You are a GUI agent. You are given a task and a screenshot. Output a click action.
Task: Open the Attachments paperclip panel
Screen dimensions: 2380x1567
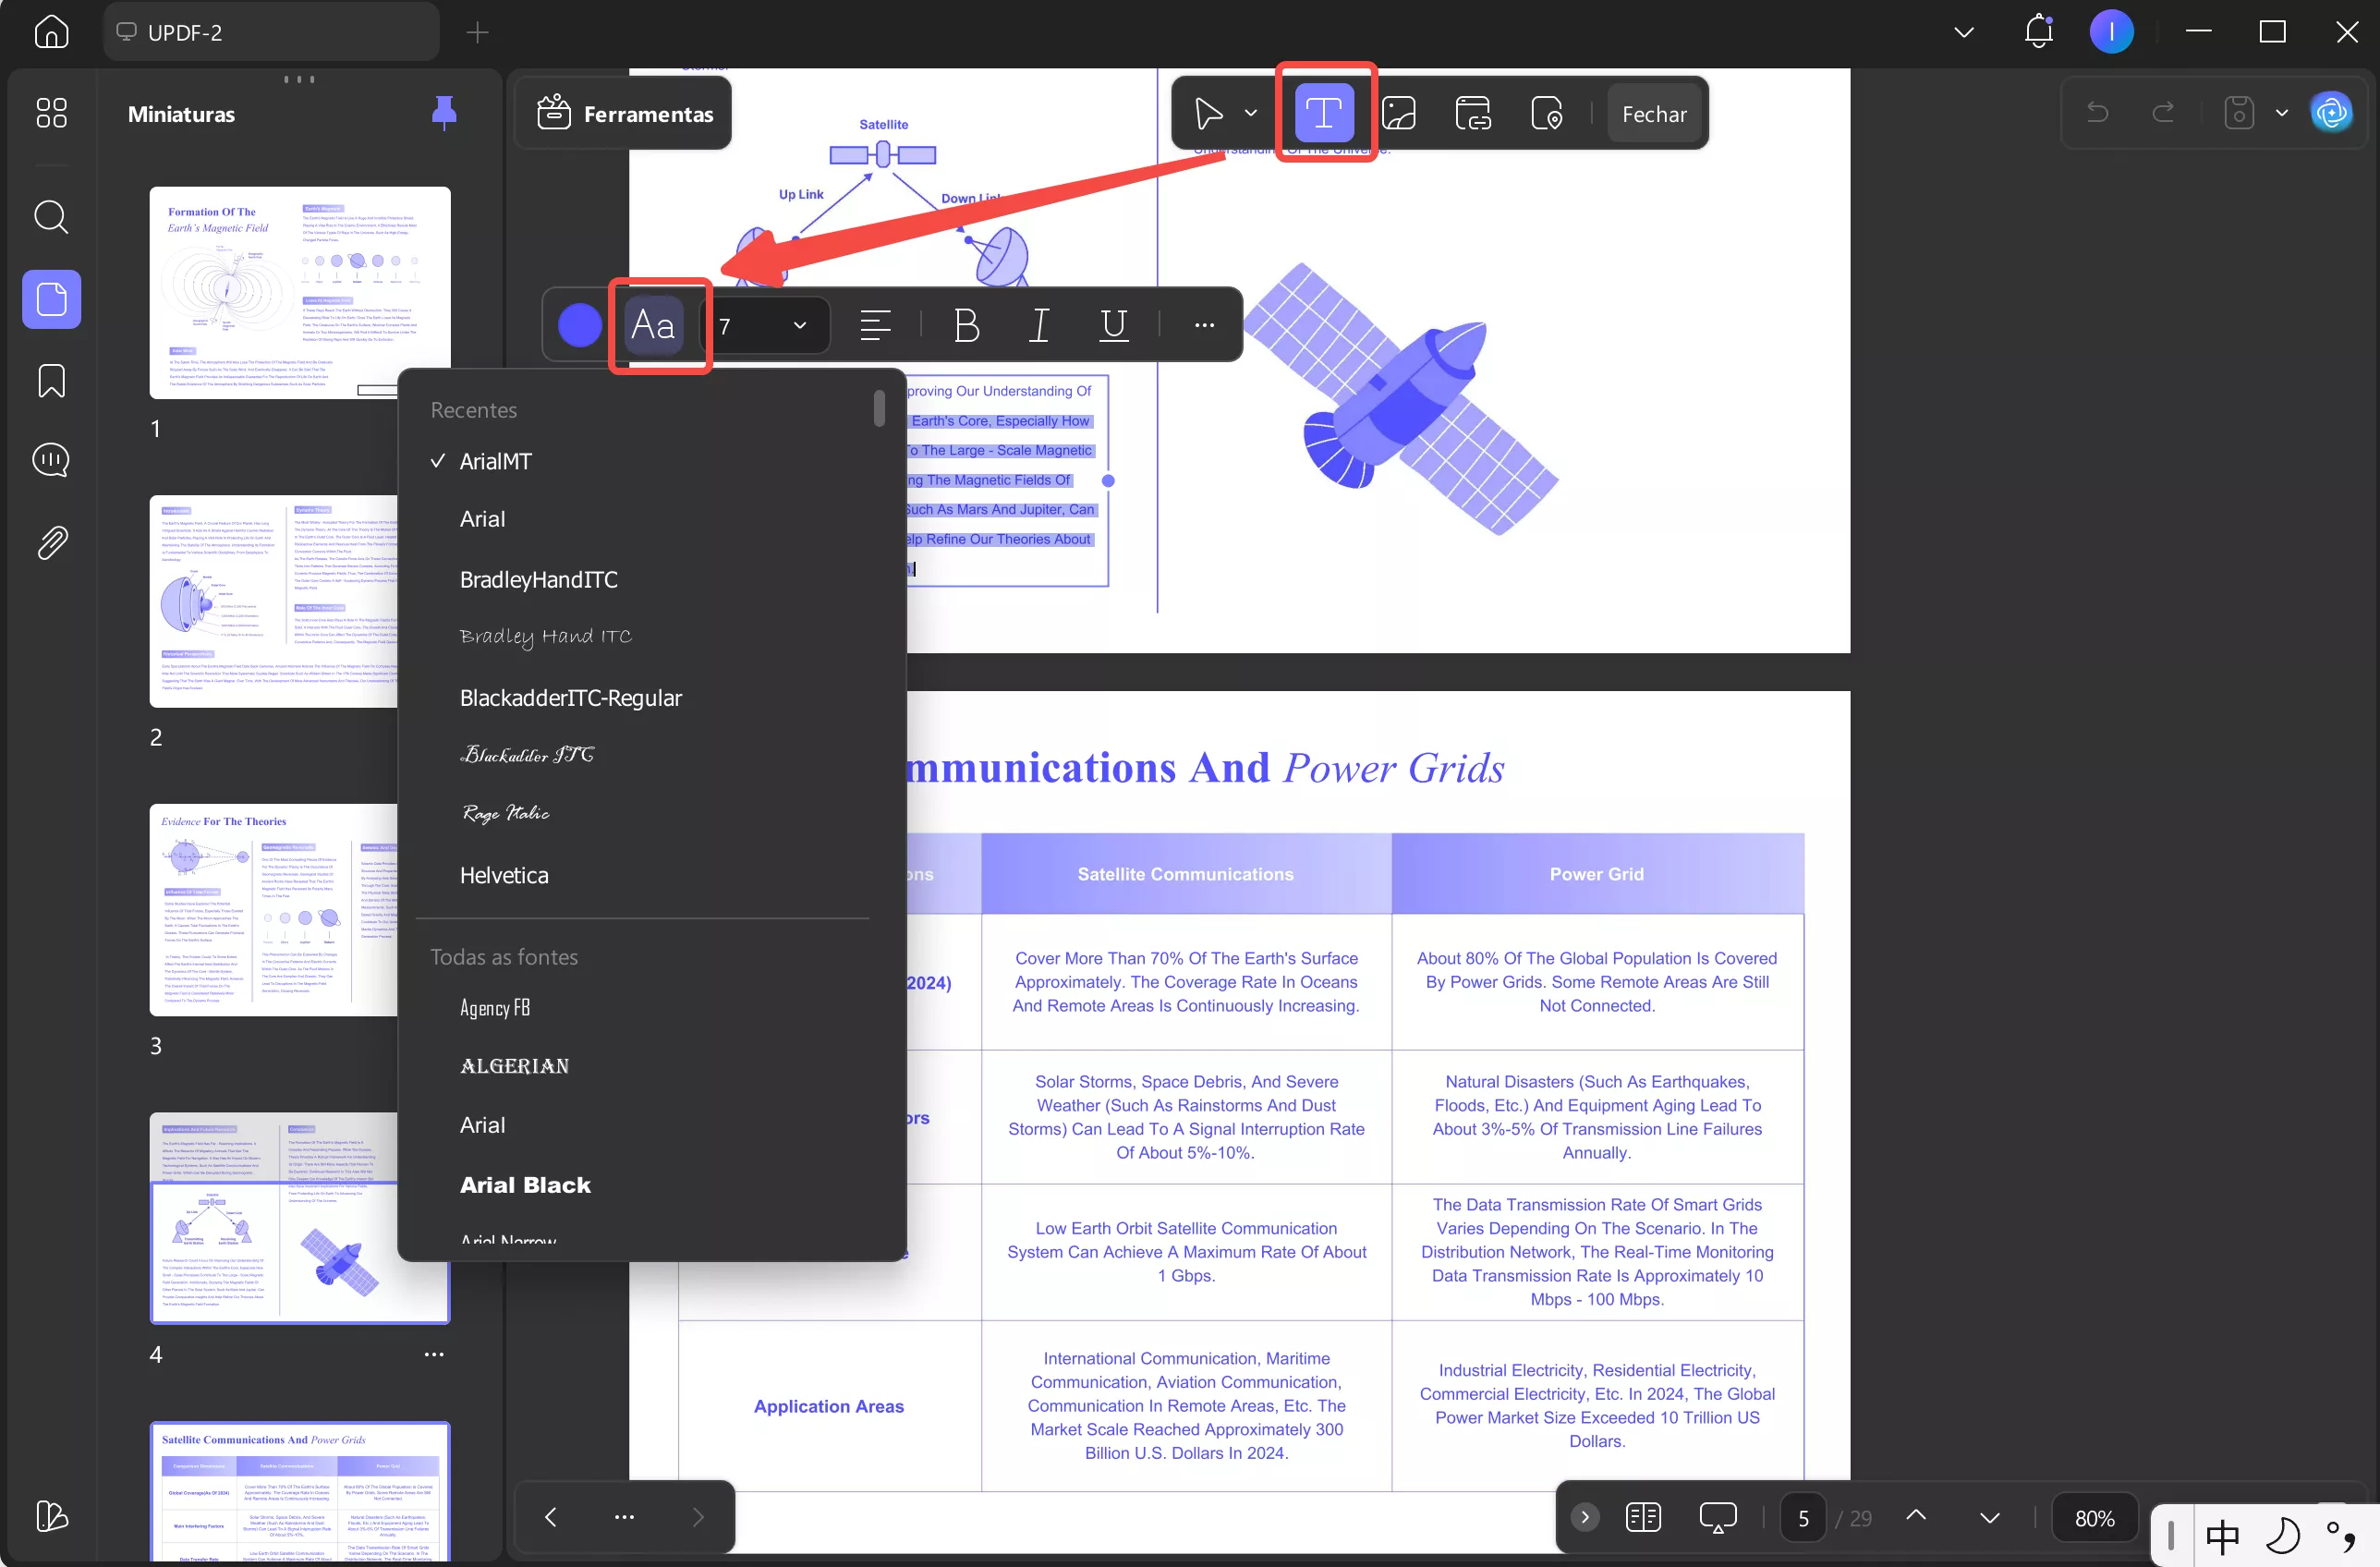click(x=51, y=542)
